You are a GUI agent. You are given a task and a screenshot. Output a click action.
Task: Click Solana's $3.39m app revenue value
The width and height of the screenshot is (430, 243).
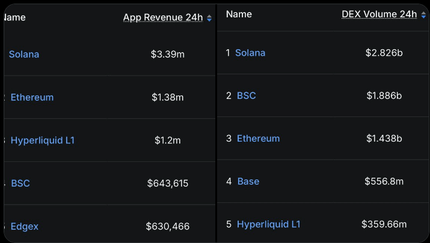(167, 55)
